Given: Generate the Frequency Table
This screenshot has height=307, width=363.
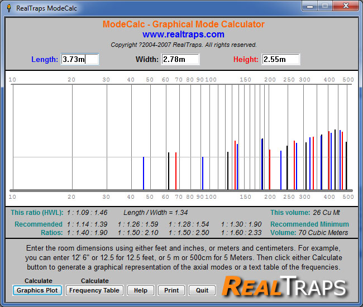Looking at the screenshot, I should coord(94,290).
